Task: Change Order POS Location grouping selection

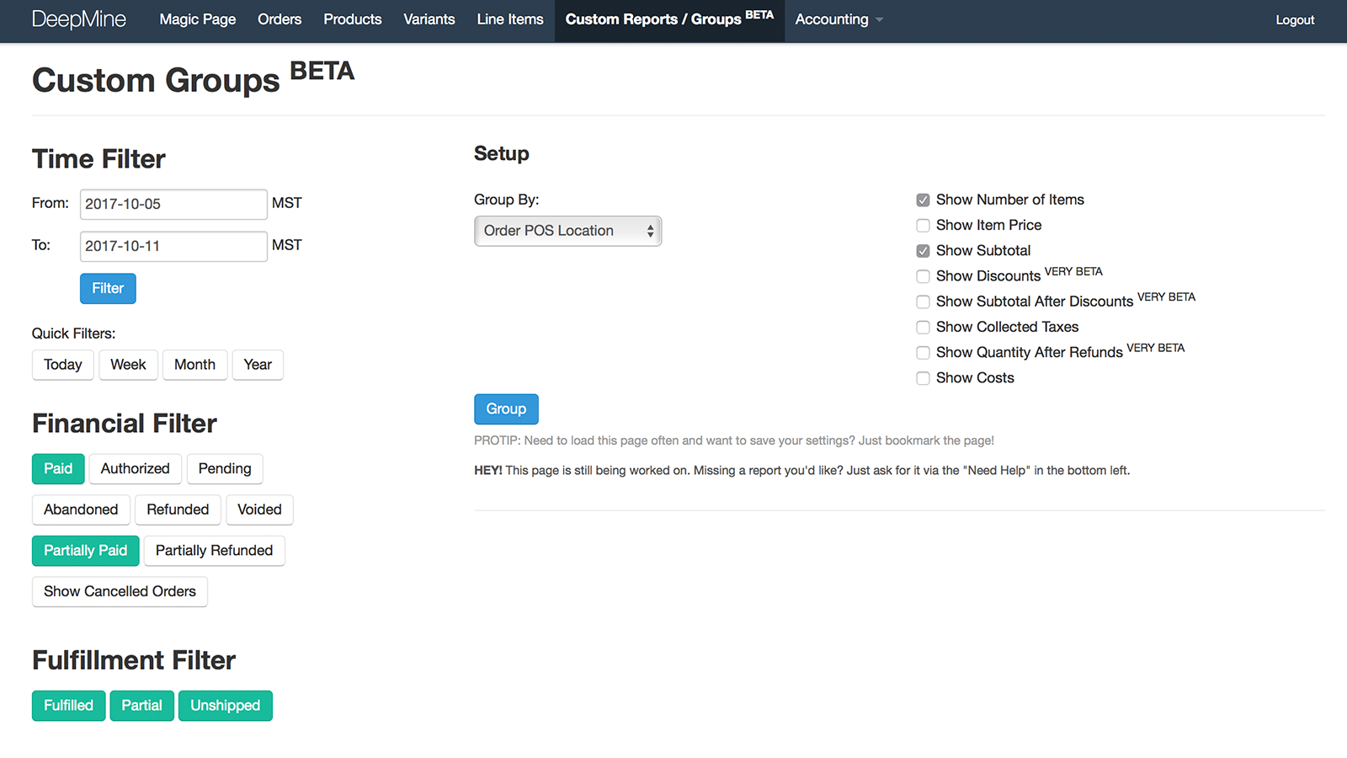Action: click(567, 231)
